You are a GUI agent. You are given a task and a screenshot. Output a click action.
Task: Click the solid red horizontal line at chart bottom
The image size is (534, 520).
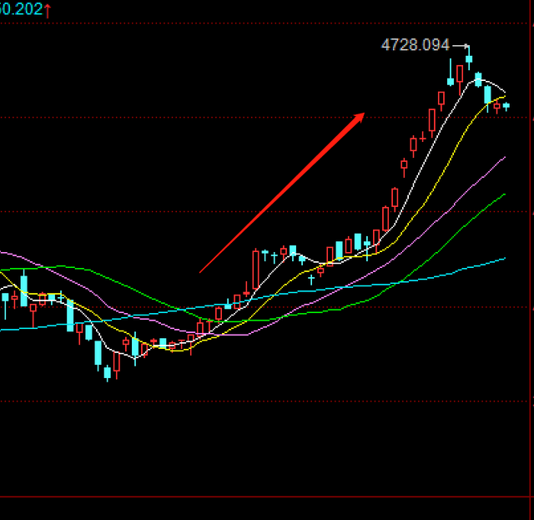coord(267,497)
